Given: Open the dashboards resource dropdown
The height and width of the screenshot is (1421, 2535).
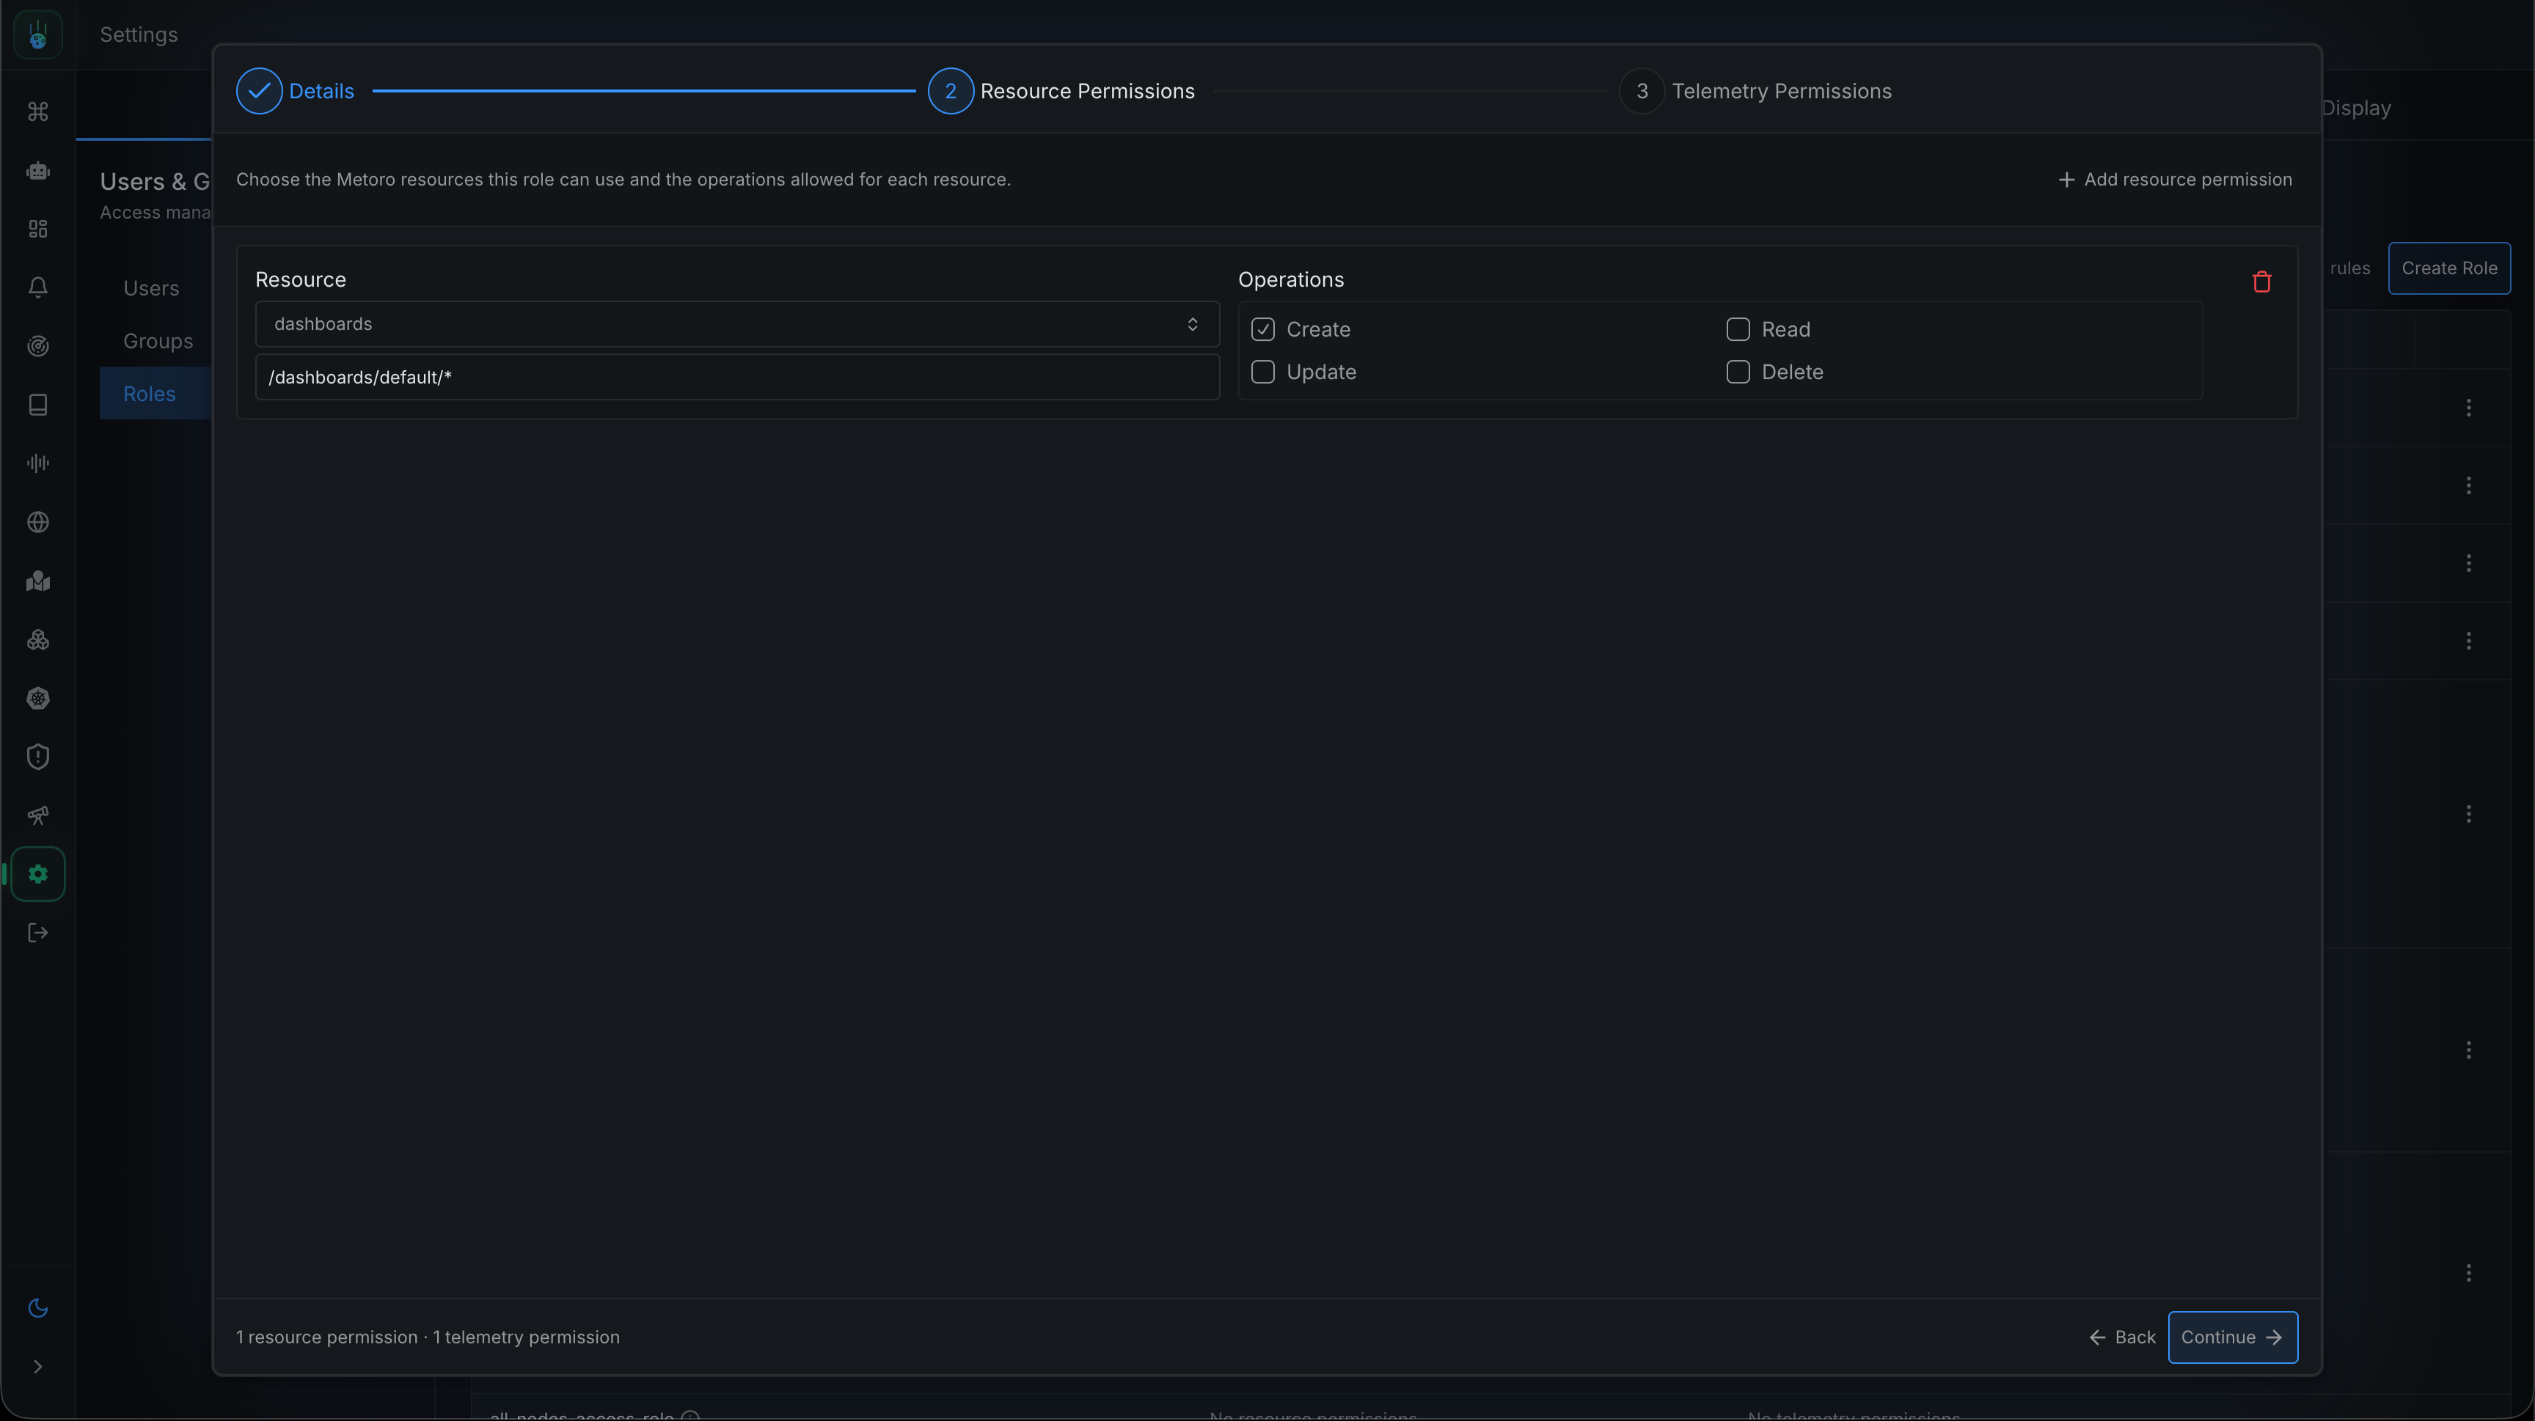Looking at the screenshot, I should pyautogui.click(x=737, y=325).
